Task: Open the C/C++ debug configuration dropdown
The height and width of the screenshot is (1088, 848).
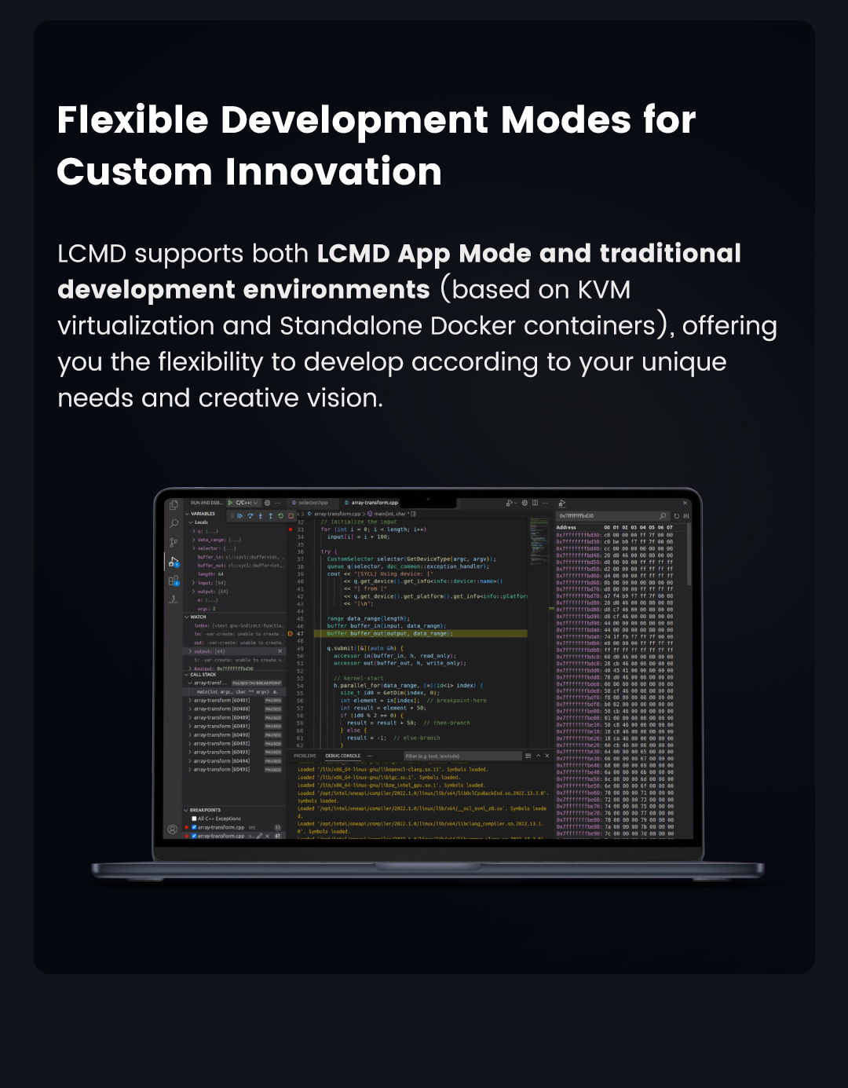Action: (245, 503)
